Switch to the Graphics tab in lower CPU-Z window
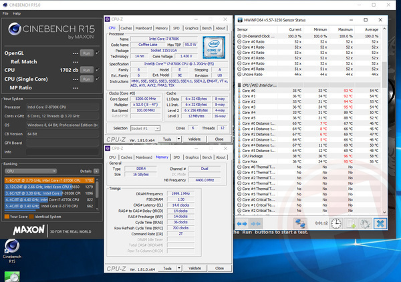The width and height of the screenshot is (401, 282). [x=192, y=157]
